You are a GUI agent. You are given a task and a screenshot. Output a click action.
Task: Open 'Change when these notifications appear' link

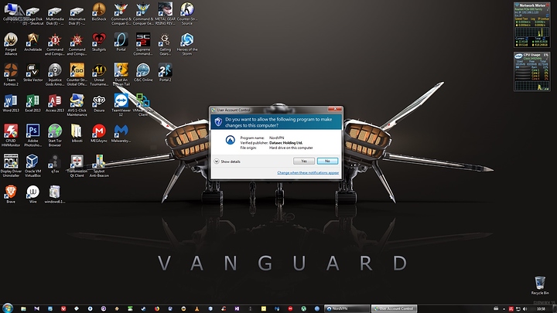308,173
